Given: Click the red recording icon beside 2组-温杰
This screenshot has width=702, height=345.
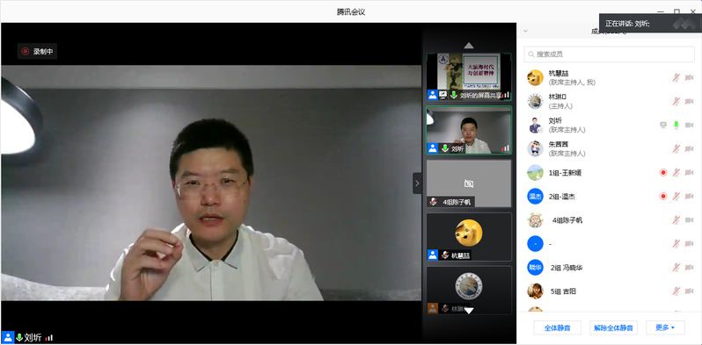Looking at the screenshot, I should coord(663,196).
